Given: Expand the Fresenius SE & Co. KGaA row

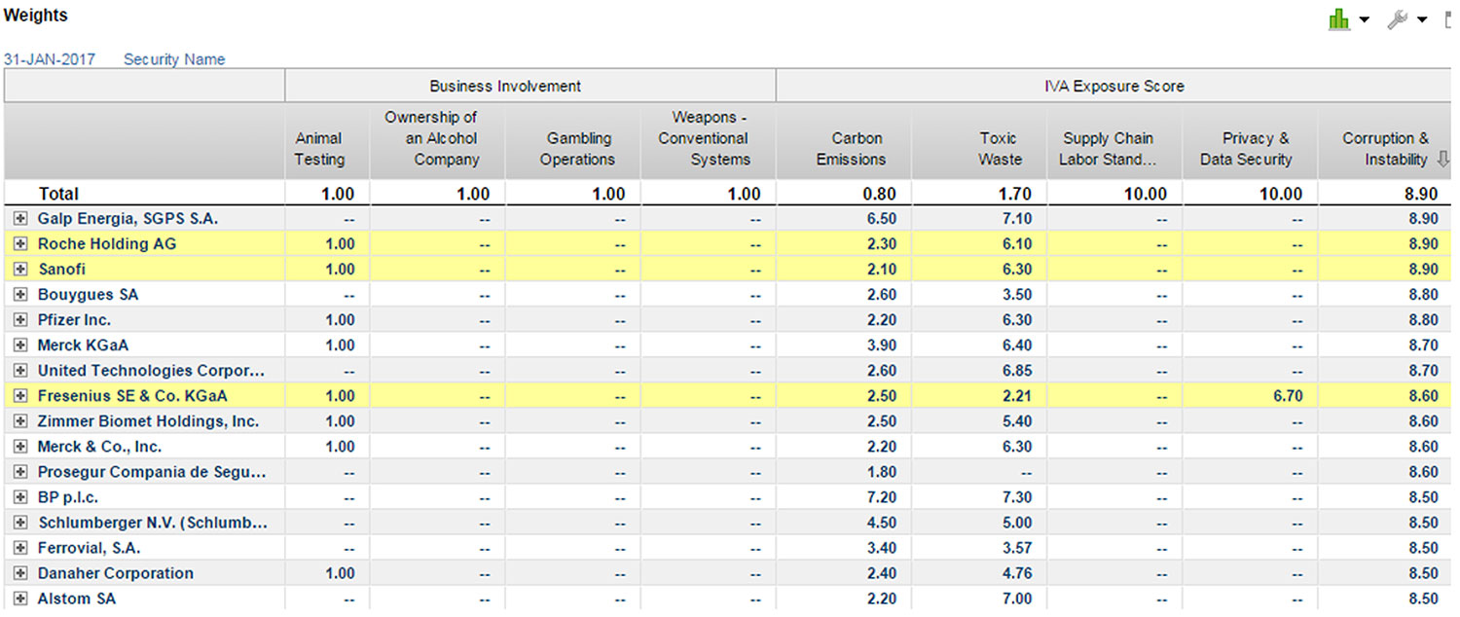Looking at the screenshot, I should click(20, 396).
